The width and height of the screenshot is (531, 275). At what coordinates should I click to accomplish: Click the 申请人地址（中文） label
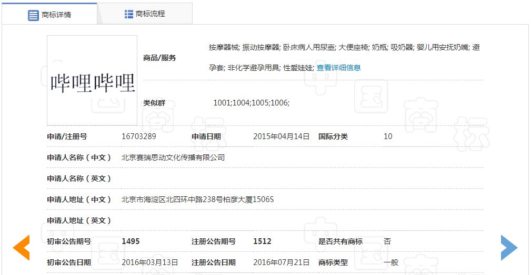click(x=79, y=199)
